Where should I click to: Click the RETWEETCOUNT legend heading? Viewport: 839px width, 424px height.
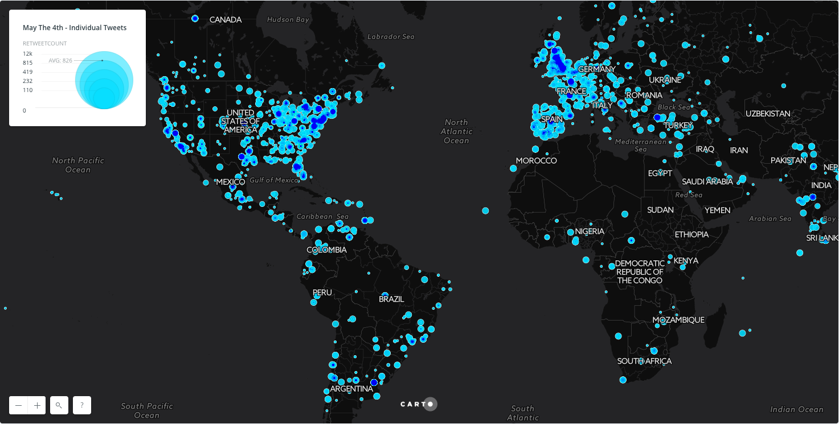44,43
